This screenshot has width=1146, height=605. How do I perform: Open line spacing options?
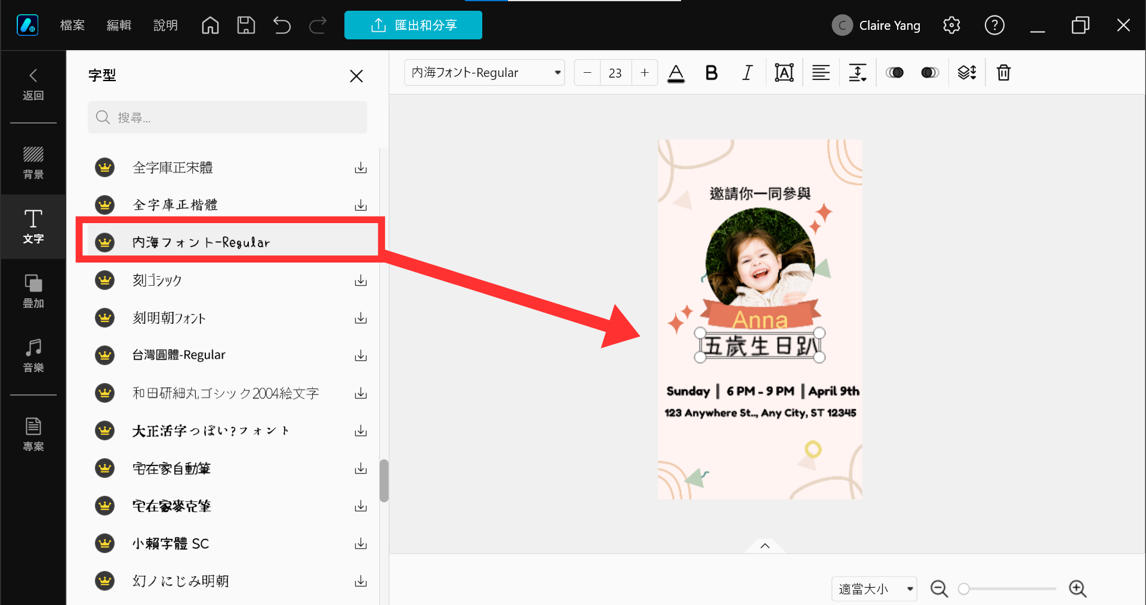pyautogui.click(x=858, y=73)
